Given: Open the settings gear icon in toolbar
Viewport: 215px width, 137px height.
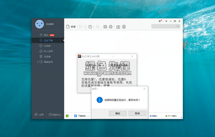Looking at the screenshot, I should [x=111, y=27].
